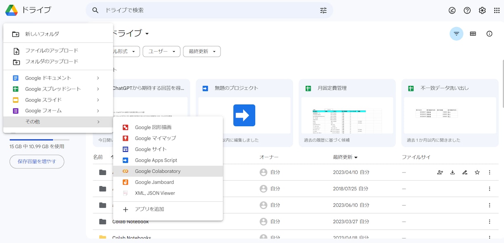The image size is (504, 243).
Task: Click the plus icon for アプリを追加
Action: [126, 209]
